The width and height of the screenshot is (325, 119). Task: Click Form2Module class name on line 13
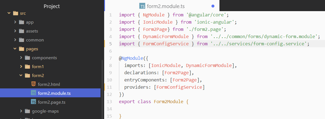point(169,102)
